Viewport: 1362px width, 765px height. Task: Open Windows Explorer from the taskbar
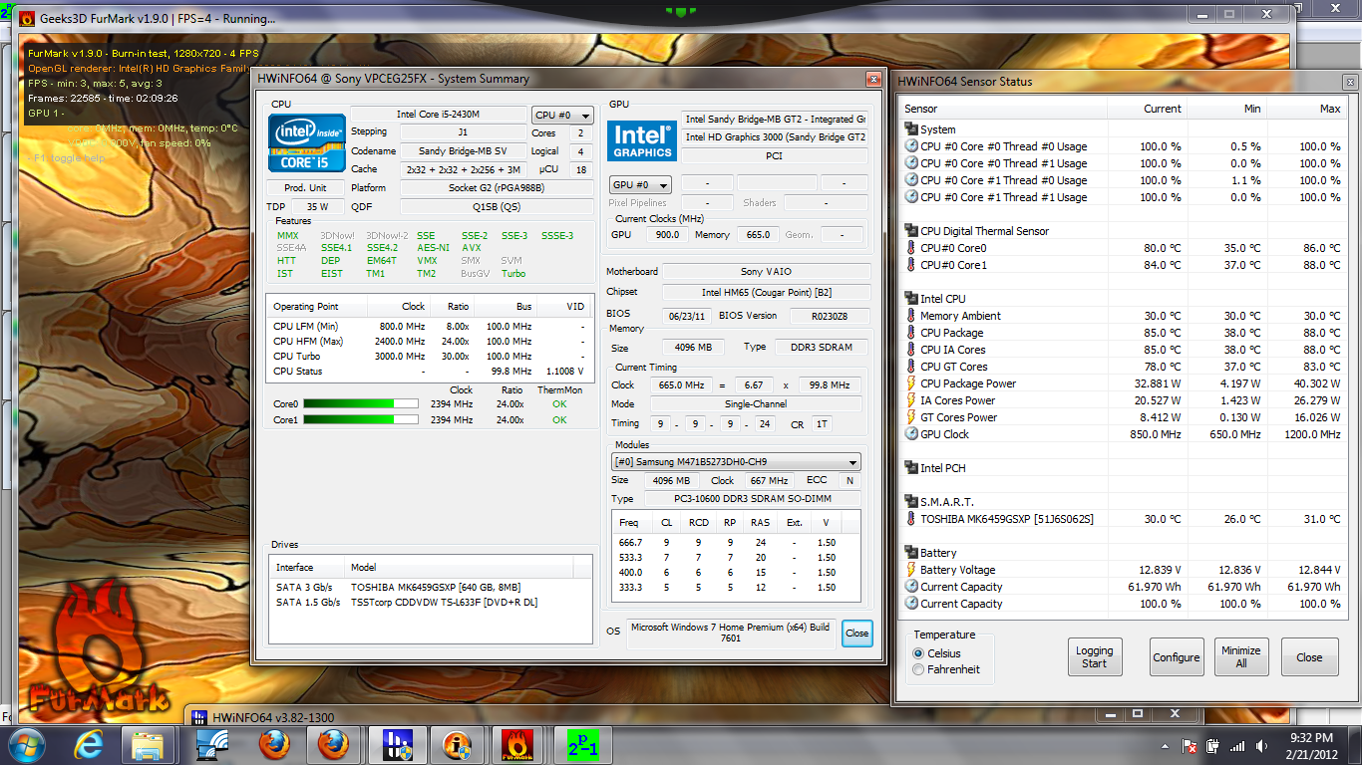[x=148, y=745]
